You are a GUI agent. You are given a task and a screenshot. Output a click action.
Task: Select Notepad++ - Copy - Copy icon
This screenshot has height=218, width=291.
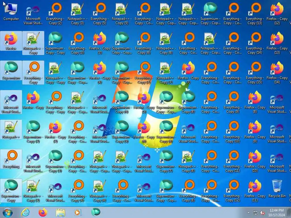tap(55, 73)
